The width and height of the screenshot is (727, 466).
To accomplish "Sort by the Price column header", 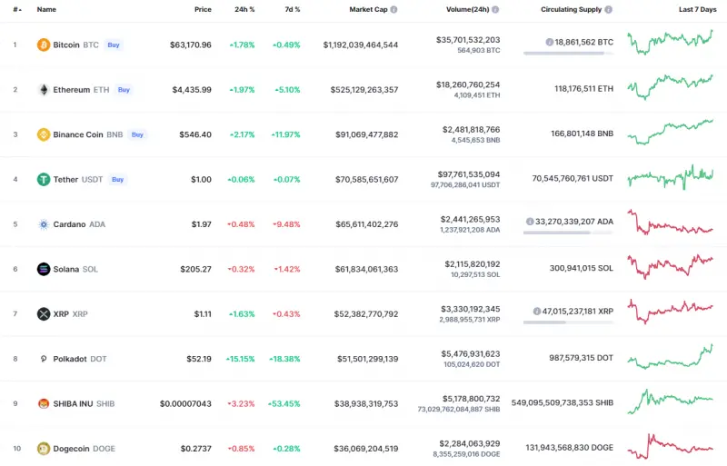I will [203, 9].
